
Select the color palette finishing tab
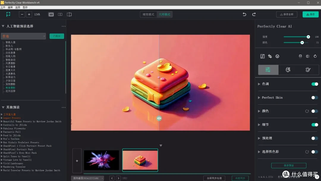point(308,70)
